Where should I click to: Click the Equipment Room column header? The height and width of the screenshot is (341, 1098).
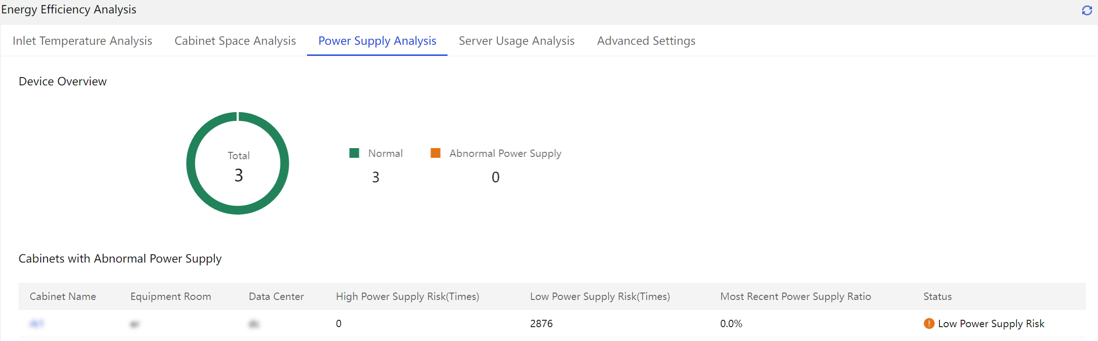click(171, 296)
